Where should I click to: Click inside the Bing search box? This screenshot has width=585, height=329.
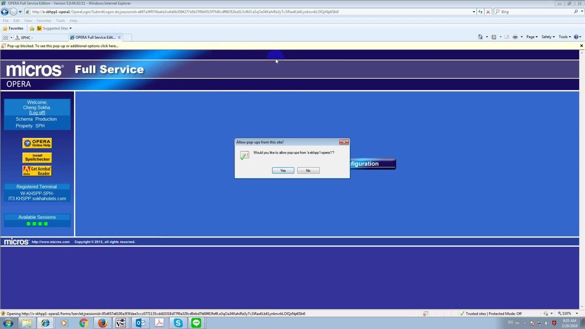click(x=536, y=12)
